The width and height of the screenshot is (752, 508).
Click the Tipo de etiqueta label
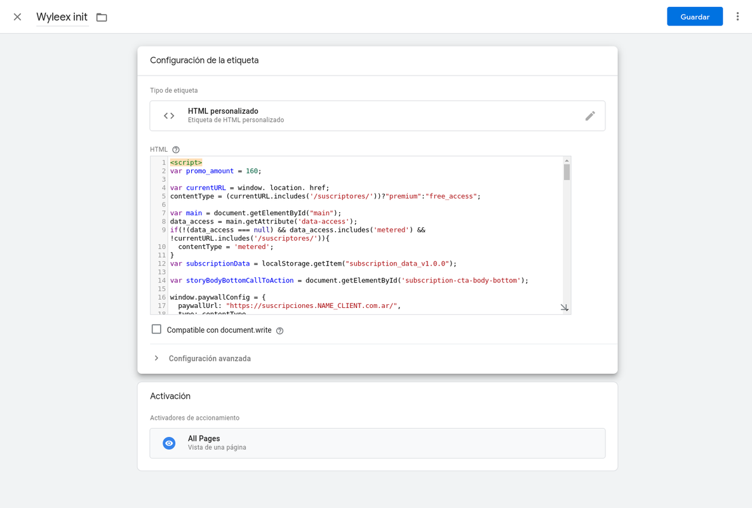173,90
